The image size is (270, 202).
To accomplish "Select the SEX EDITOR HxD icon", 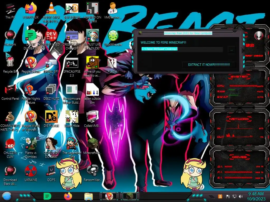I will (72, 11).
